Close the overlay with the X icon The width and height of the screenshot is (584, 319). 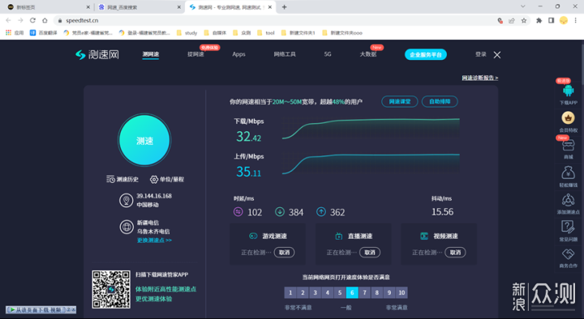coord(497,55)
